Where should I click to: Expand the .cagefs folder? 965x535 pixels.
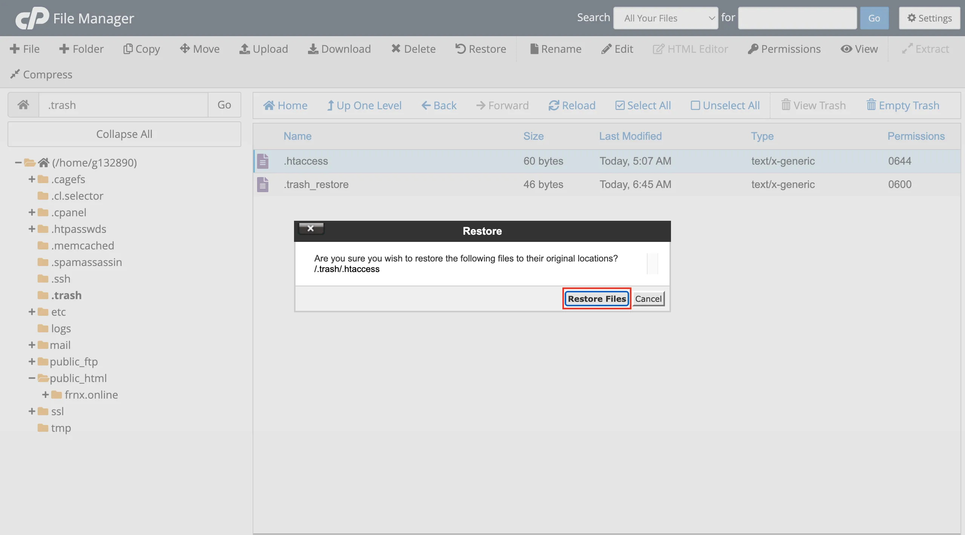pos(32,179)
